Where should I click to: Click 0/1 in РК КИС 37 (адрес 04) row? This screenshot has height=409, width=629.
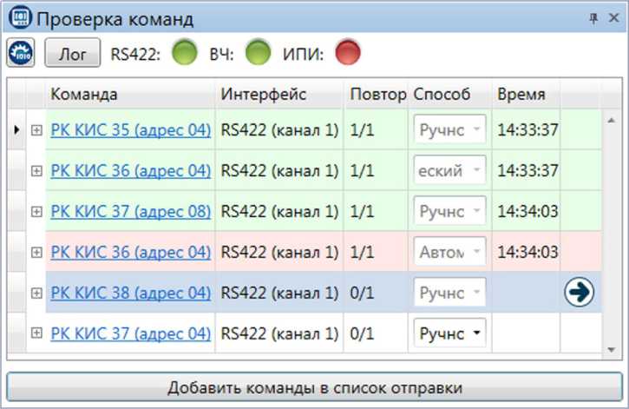click(362, 333)
